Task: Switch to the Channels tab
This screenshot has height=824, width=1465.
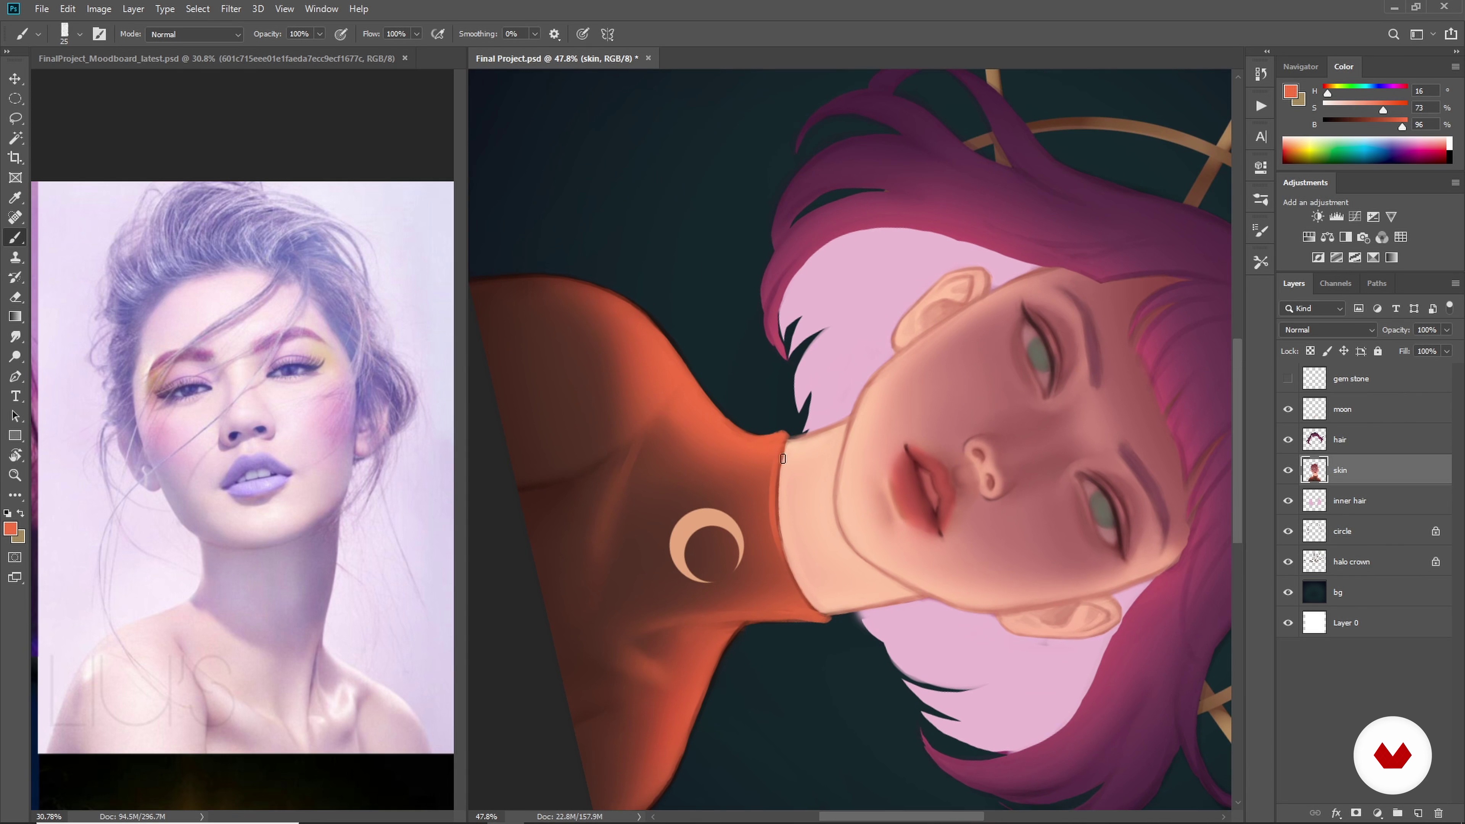Action: pos(1335,283)
